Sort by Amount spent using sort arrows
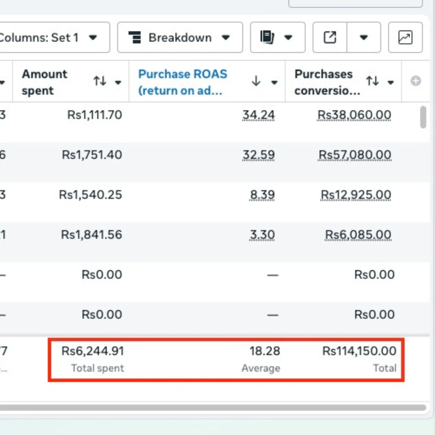Image resolution: width=435 pixels, height=435 pixels. (x=100, y=82)
